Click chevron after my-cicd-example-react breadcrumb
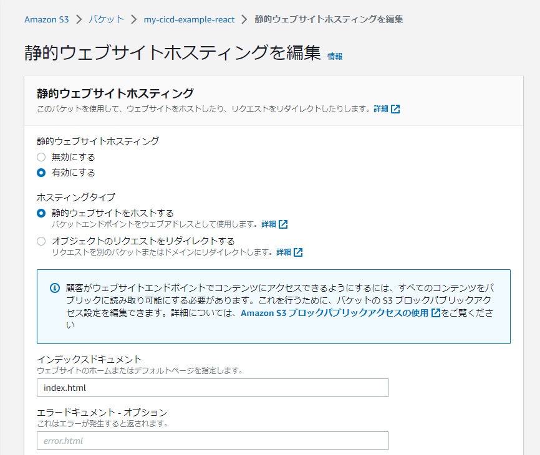540x455 pixels. click(x=244, y=19)
